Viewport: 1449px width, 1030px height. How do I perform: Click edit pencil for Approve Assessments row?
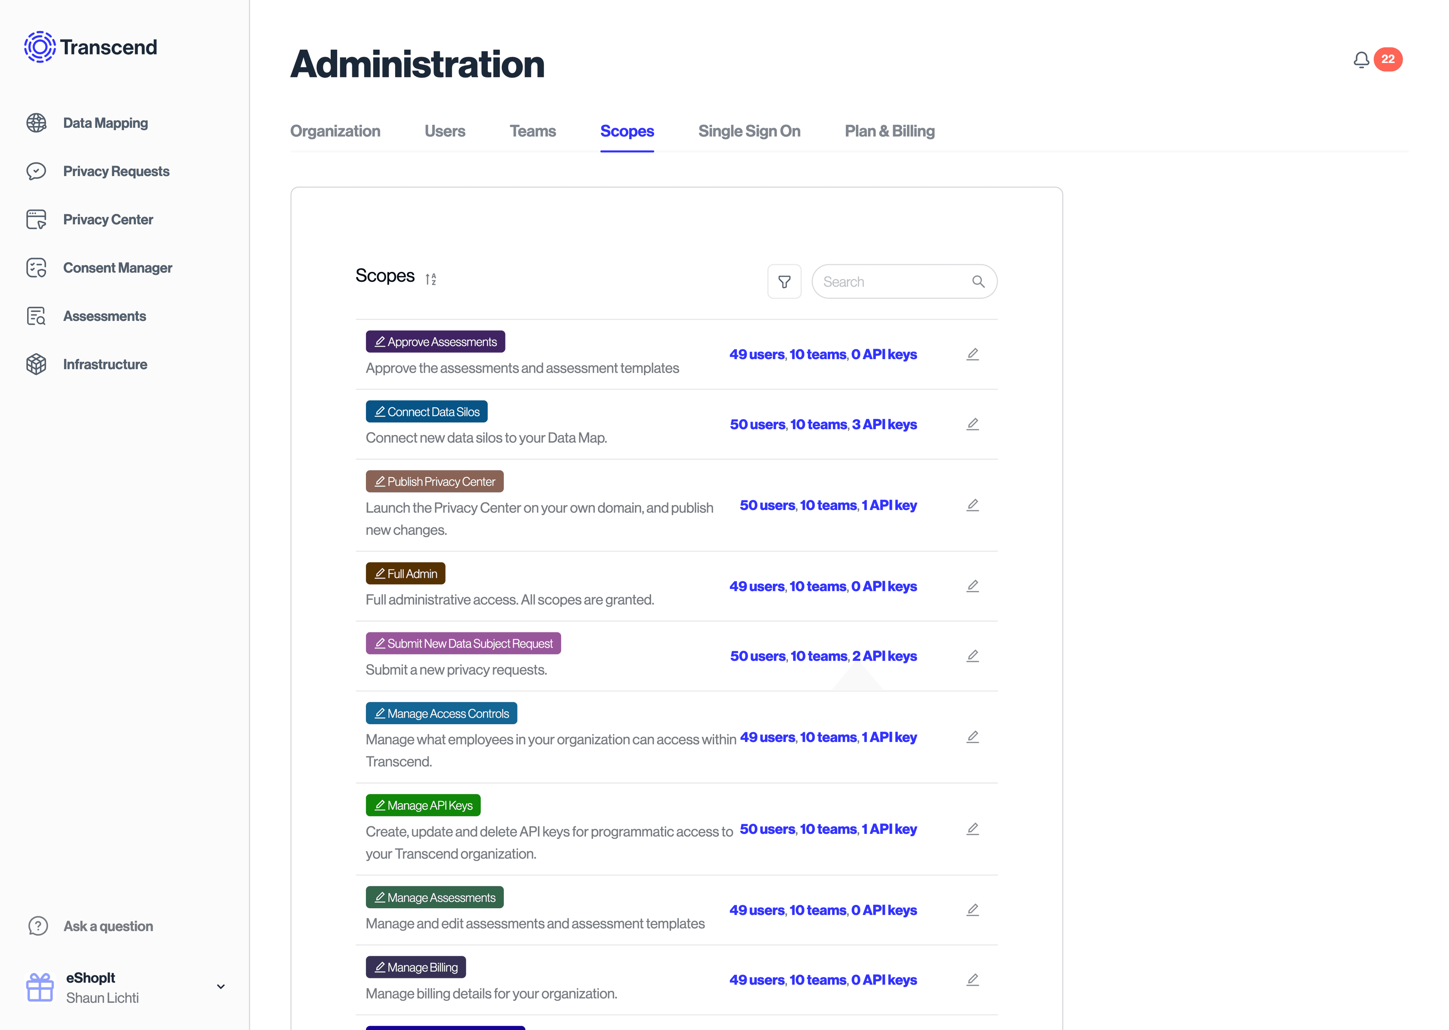pyautogui.click(x=972, y=355)
